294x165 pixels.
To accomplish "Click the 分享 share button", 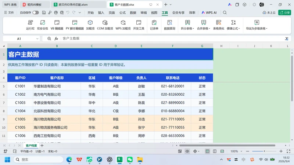I will (x=284, y=12).
